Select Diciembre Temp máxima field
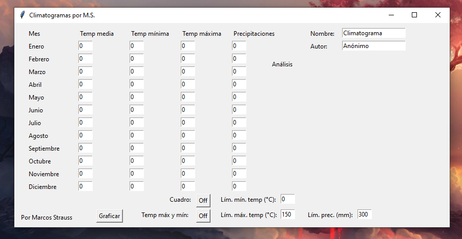462x239 pixels. [x=188, y=186]
